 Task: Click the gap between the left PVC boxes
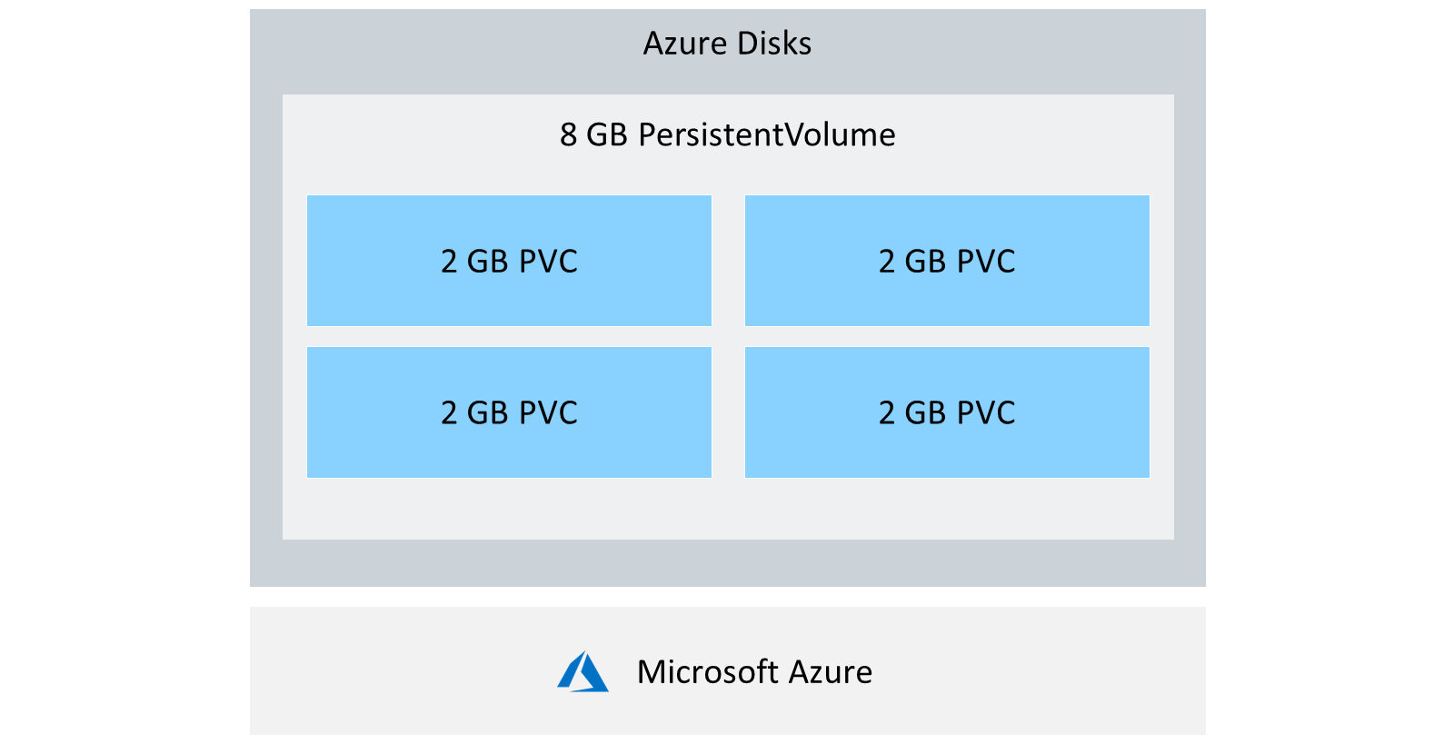coord(509,336)
